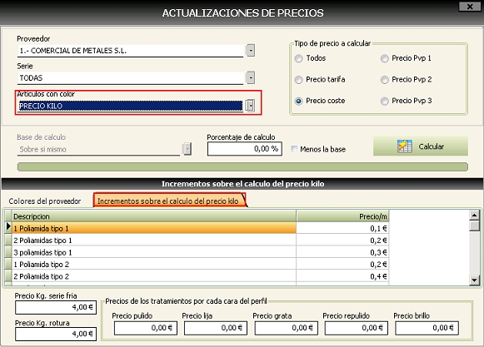
Task: Close the Actualizaciones de Precios window
Action: coord(470,6)
